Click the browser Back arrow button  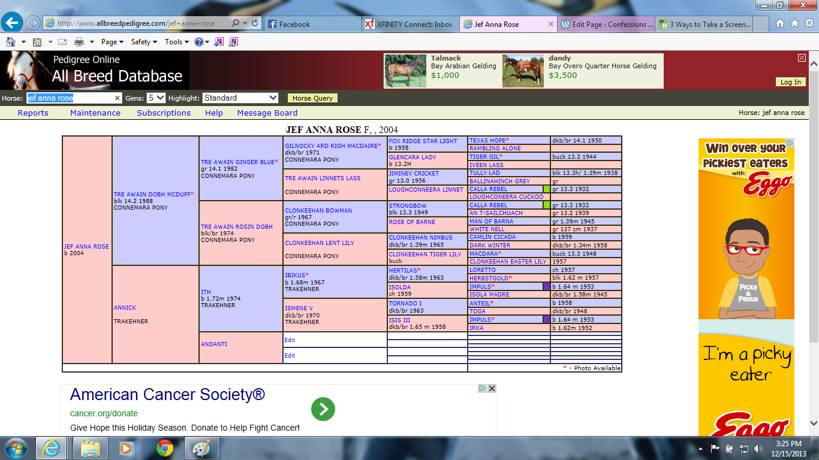click(x=12, y=23)
